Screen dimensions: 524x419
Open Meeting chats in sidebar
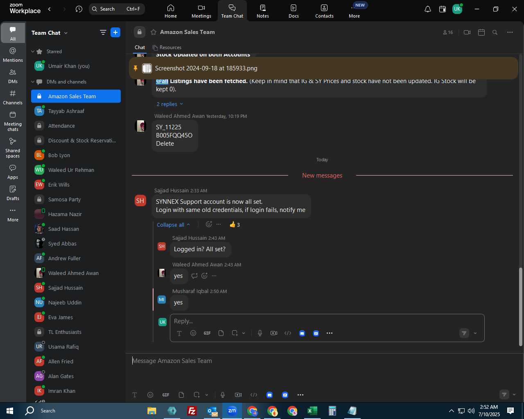13,121
